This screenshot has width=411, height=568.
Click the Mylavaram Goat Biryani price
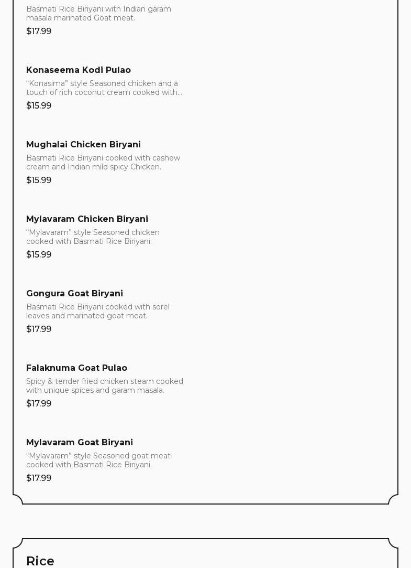(39, 478)
